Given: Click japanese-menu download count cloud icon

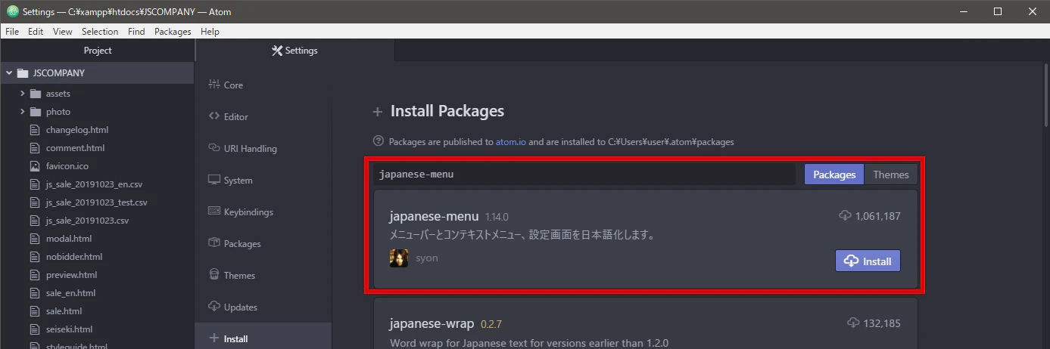Looking at the screenshot, I should (x=846, y=216).
